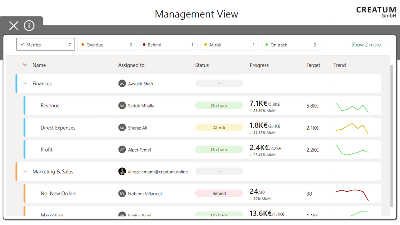Click the X close icon in header
Screen dimensions: 400x225
(x=14, y=26)
